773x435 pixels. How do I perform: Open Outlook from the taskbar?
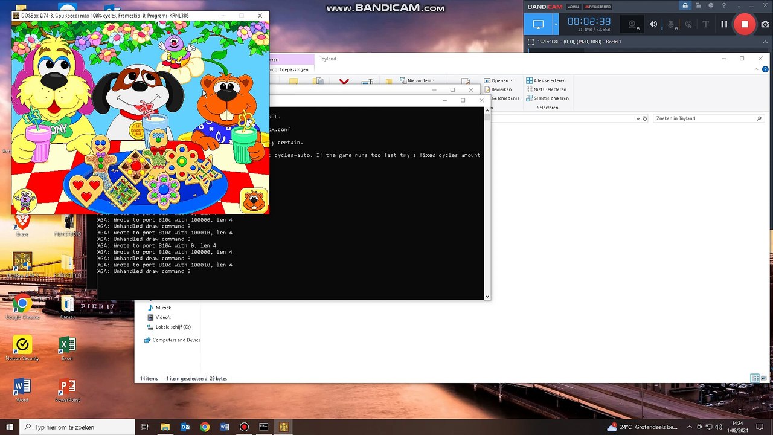(185, 427)
